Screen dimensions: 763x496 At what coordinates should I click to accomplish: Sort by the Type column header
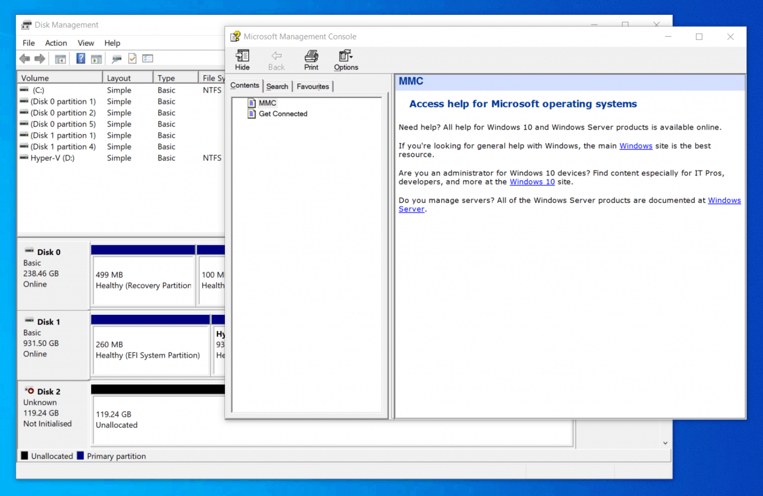pos(176,78)
